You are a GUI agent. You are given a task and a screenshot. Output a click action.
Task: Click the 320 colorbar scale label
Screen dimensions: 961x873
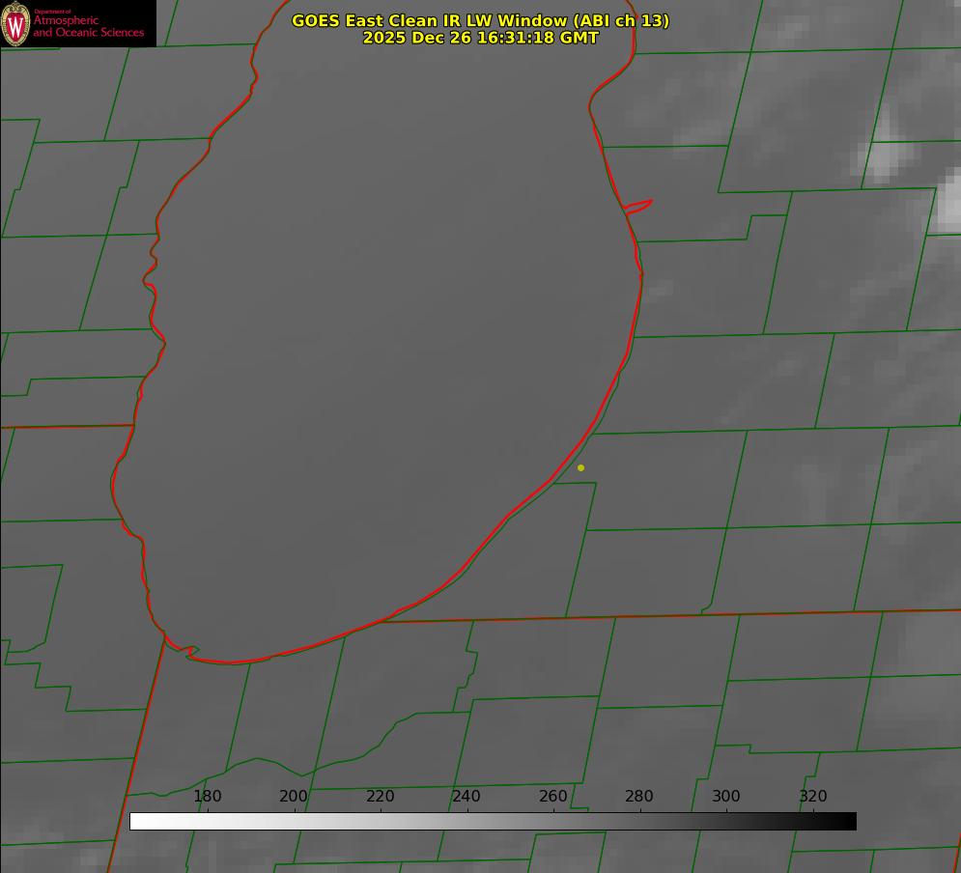813,797
